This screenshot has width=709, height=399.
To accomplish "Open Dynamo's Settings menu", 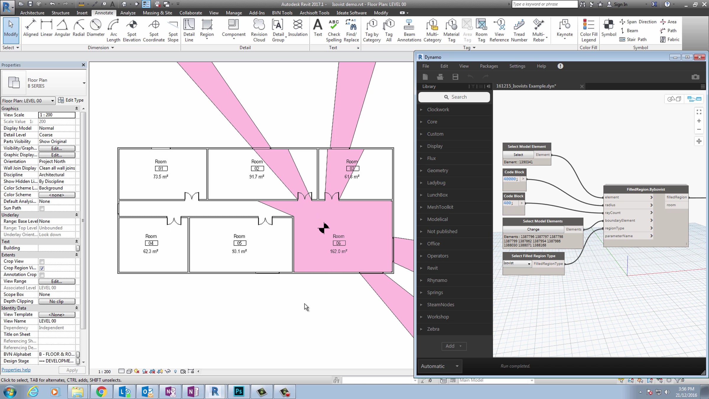I will pos(517,66).
